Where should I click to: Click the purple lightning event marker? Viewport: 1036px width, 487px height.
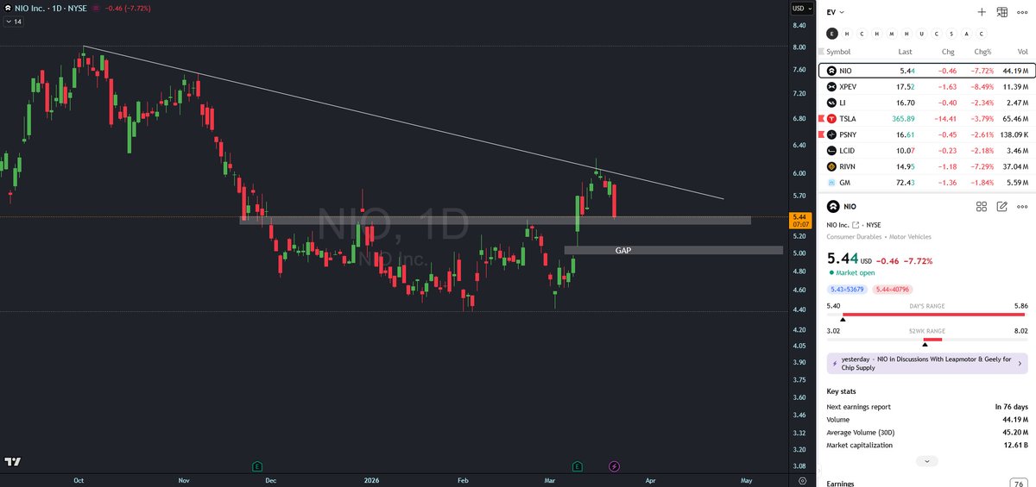(x=615, y=466)
